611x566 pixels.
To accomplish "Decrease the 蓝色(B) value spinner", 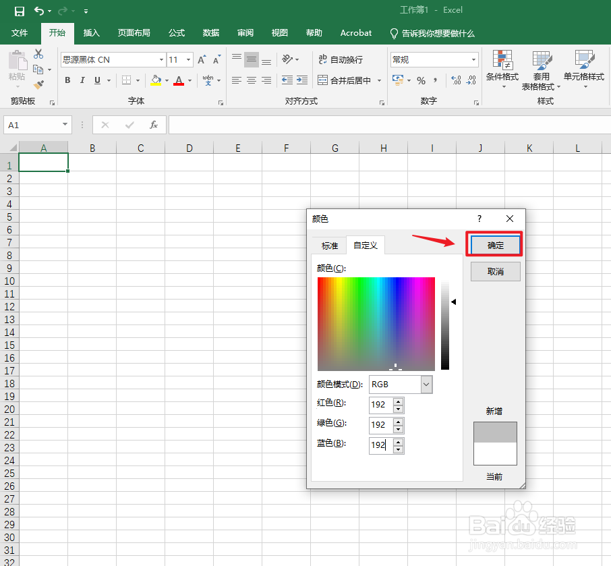I will tap(398, 449).
